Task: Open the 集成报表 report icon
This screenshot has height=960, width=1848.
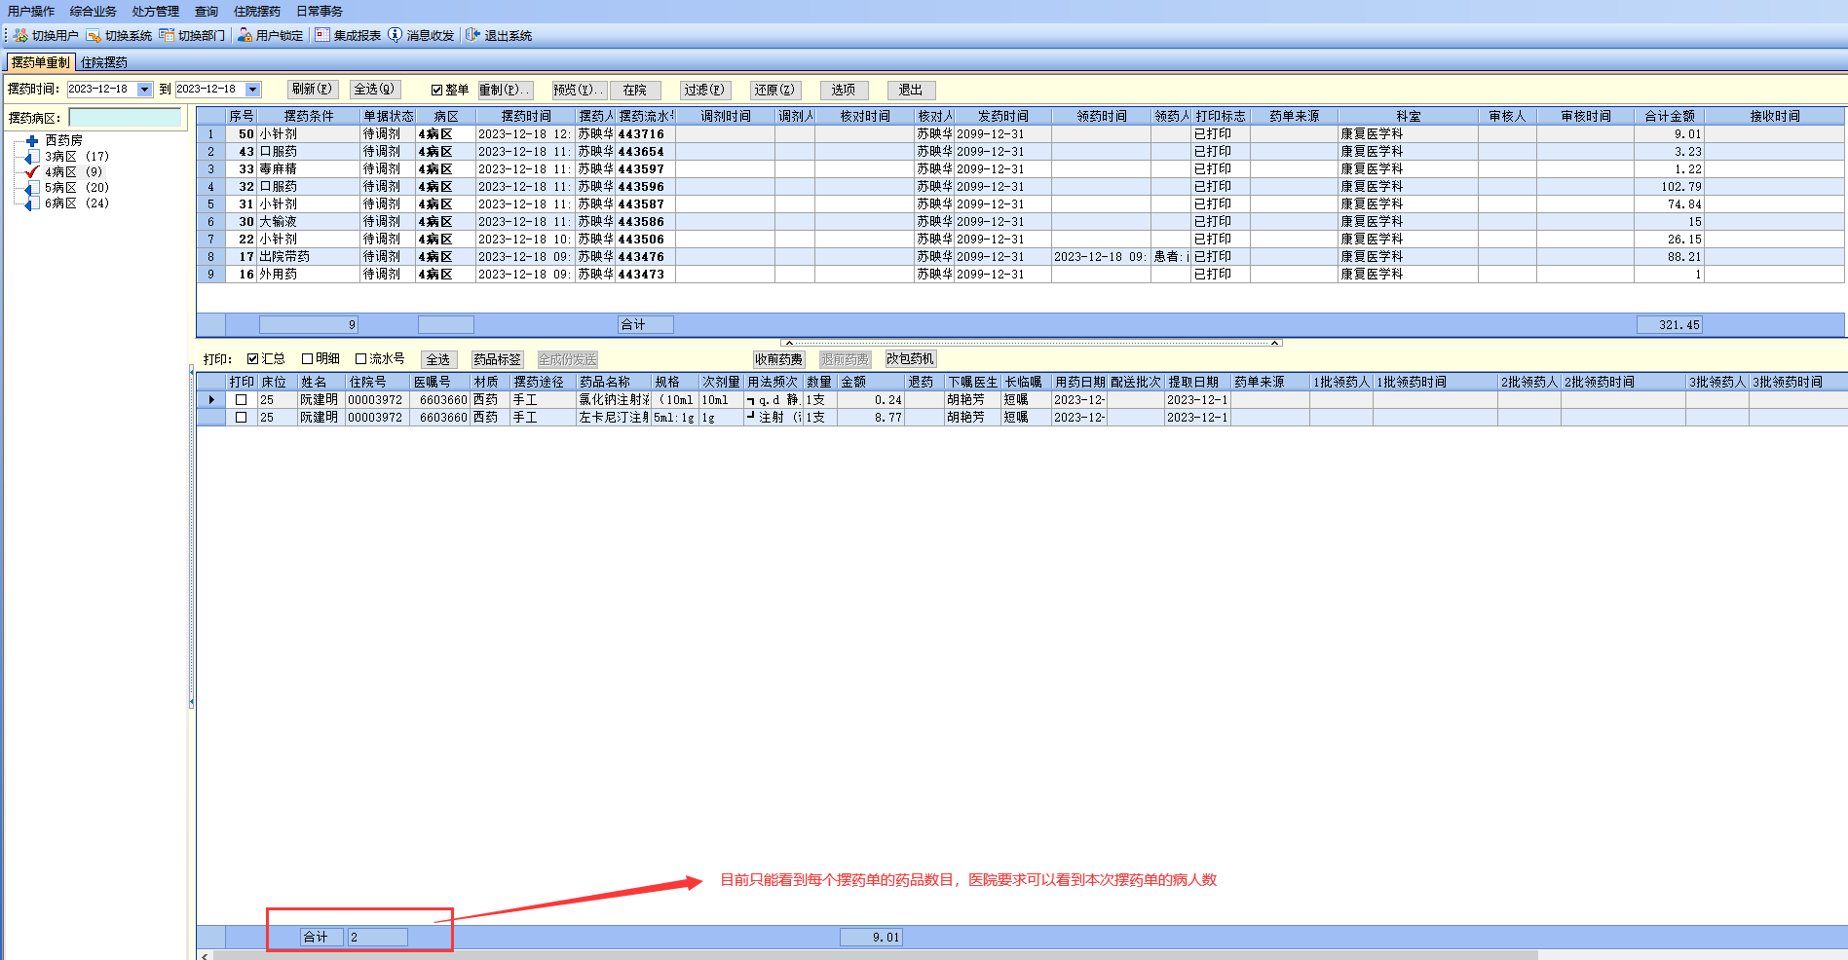Action: 322,35
